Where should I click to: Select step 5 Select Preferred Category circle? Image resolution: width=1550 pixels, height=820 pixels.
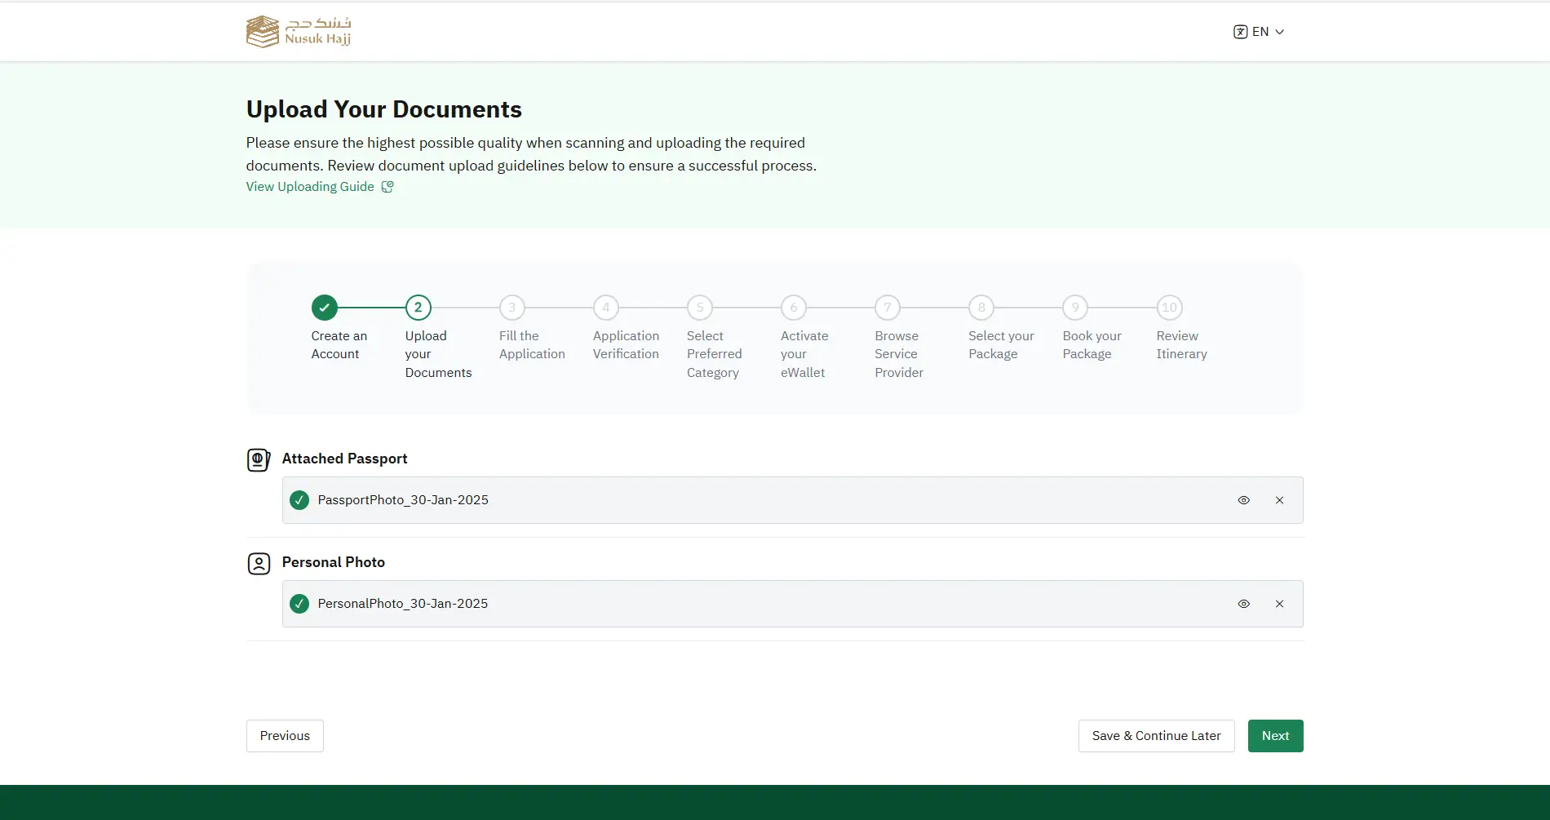699,308
